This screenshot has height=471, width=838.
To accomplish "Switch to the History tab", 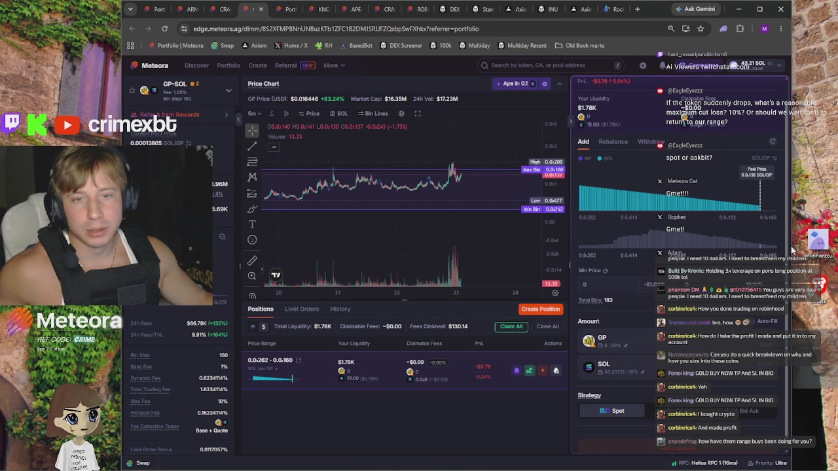I will click(x=340, y=309).
